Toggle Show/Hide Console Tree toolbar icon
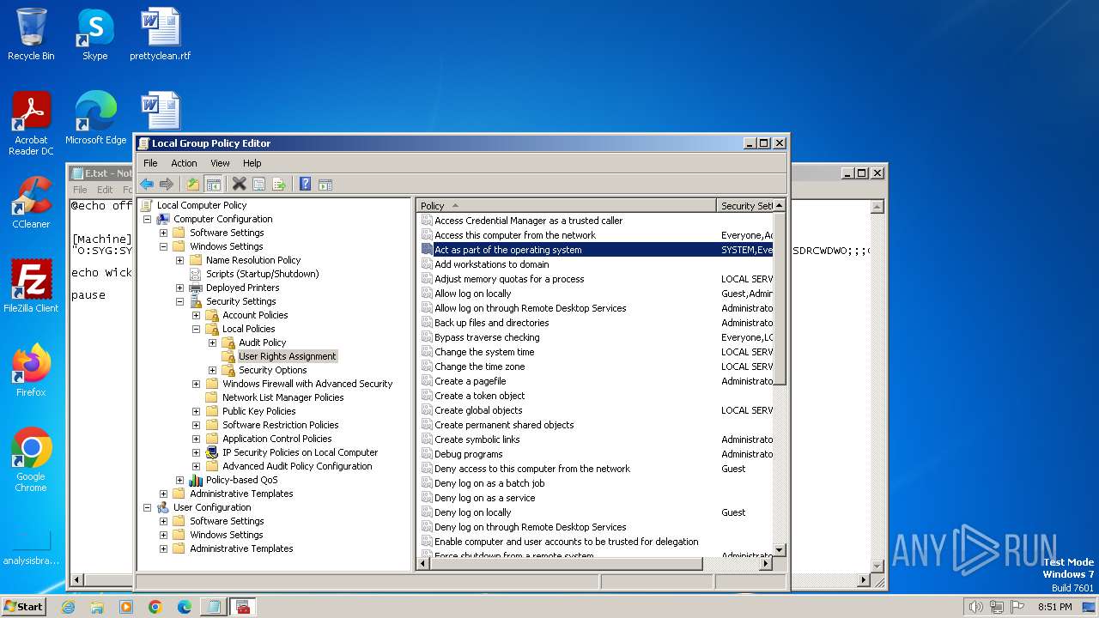Image resolution: width=1099 pixels, height=618 pixels. point(214,184)
